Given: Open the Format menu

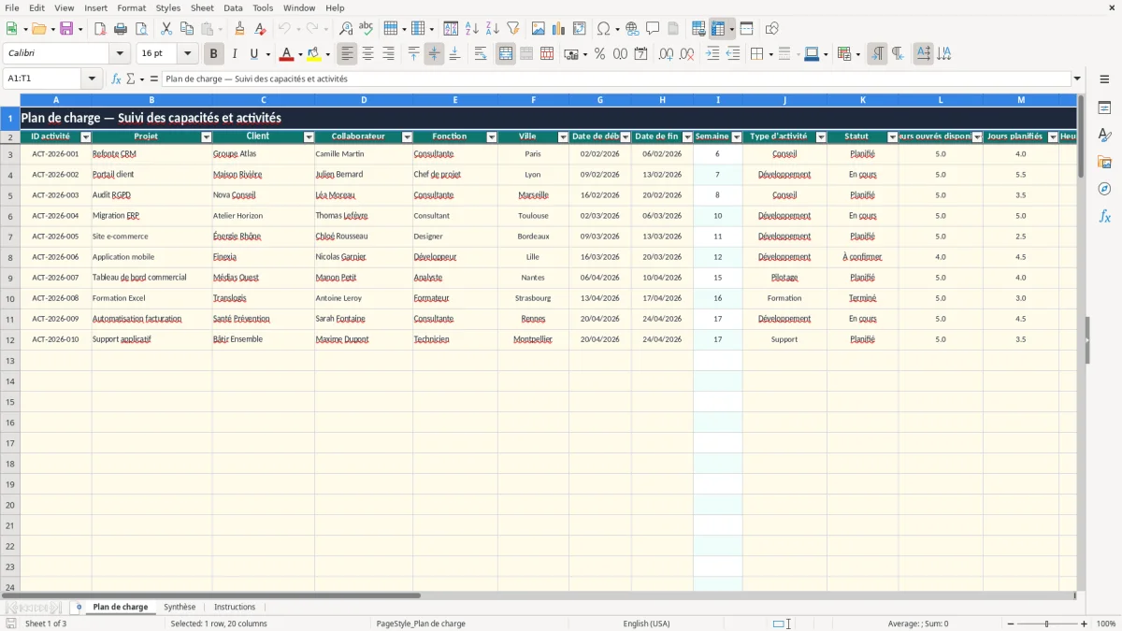Looking at the screenshot, I should (x=131, y=7).
